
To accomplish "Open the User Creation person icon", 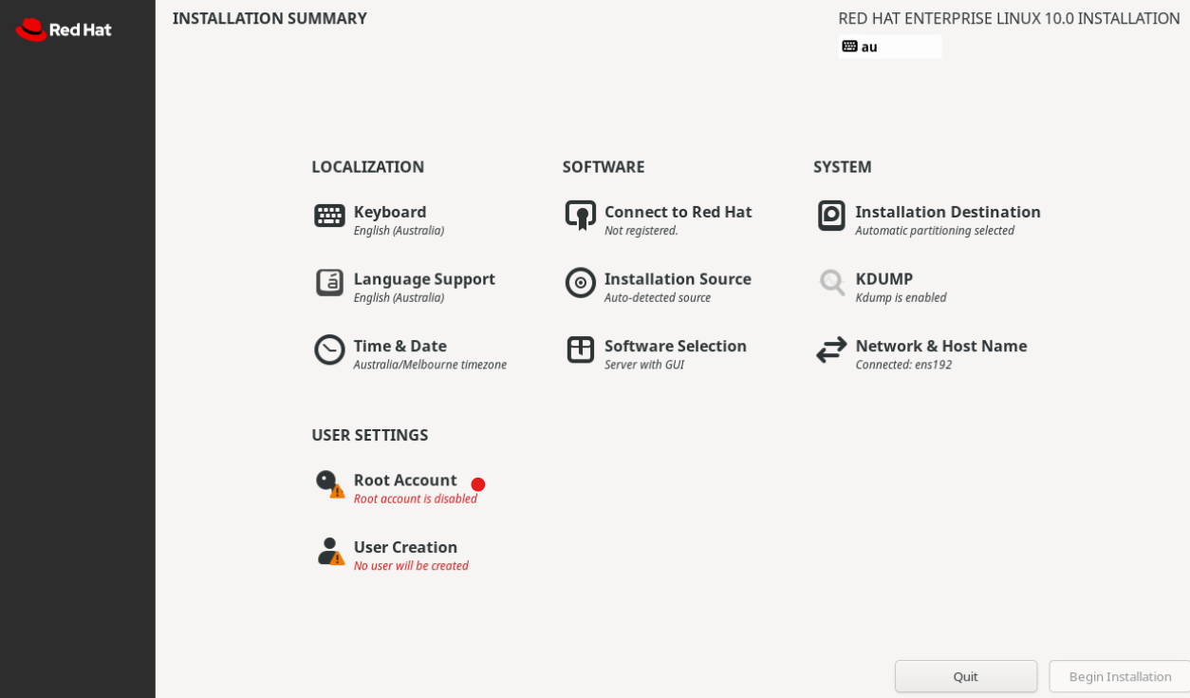I will tap(330, 552).
